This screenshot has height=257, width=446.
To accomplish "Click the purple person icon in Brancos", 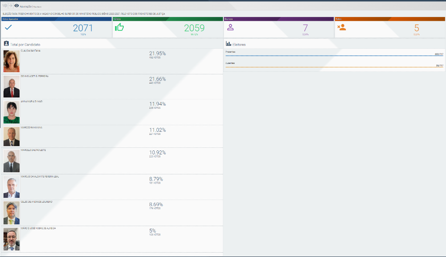I will point(230,27).
